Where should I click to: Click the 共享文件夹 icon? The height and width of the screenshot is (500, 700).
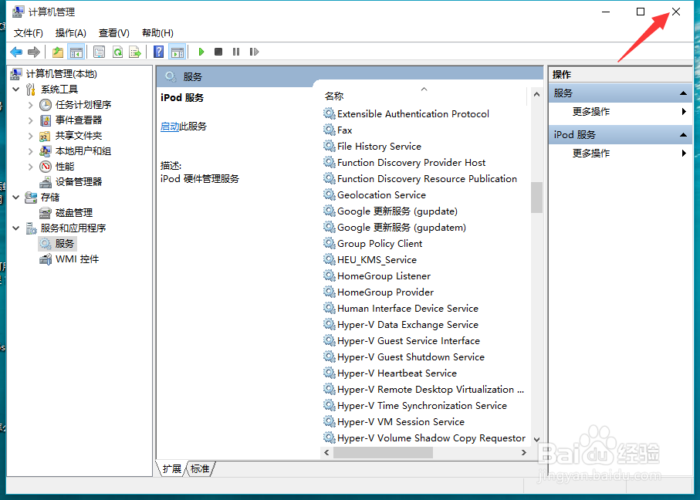(x=46, y=136)
